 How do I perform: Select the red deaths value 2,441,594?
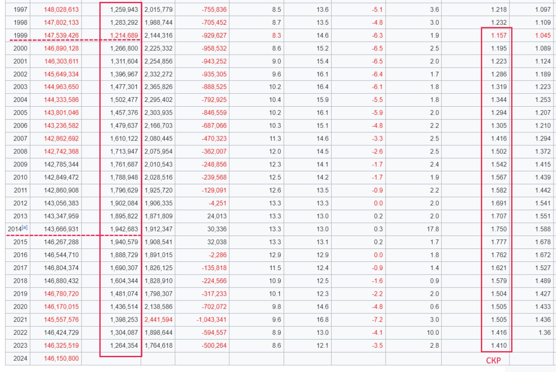tap(158, 320)
